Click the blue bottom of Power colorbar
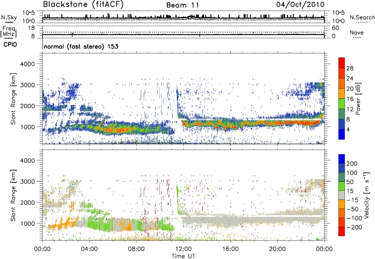Viewport: 375px width, 259px height. [342, 134]
